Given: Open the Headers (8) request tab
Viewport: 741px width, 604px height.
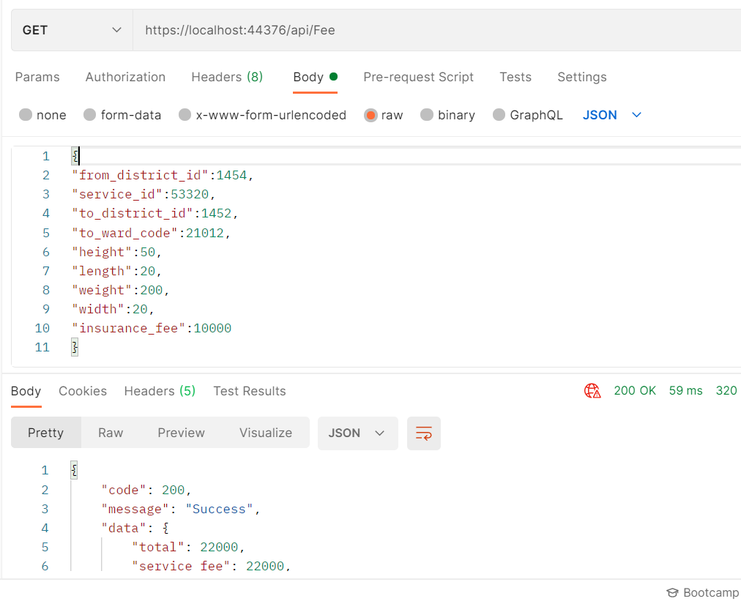Looking at the screenshot, I should click(x=227, y=77).
